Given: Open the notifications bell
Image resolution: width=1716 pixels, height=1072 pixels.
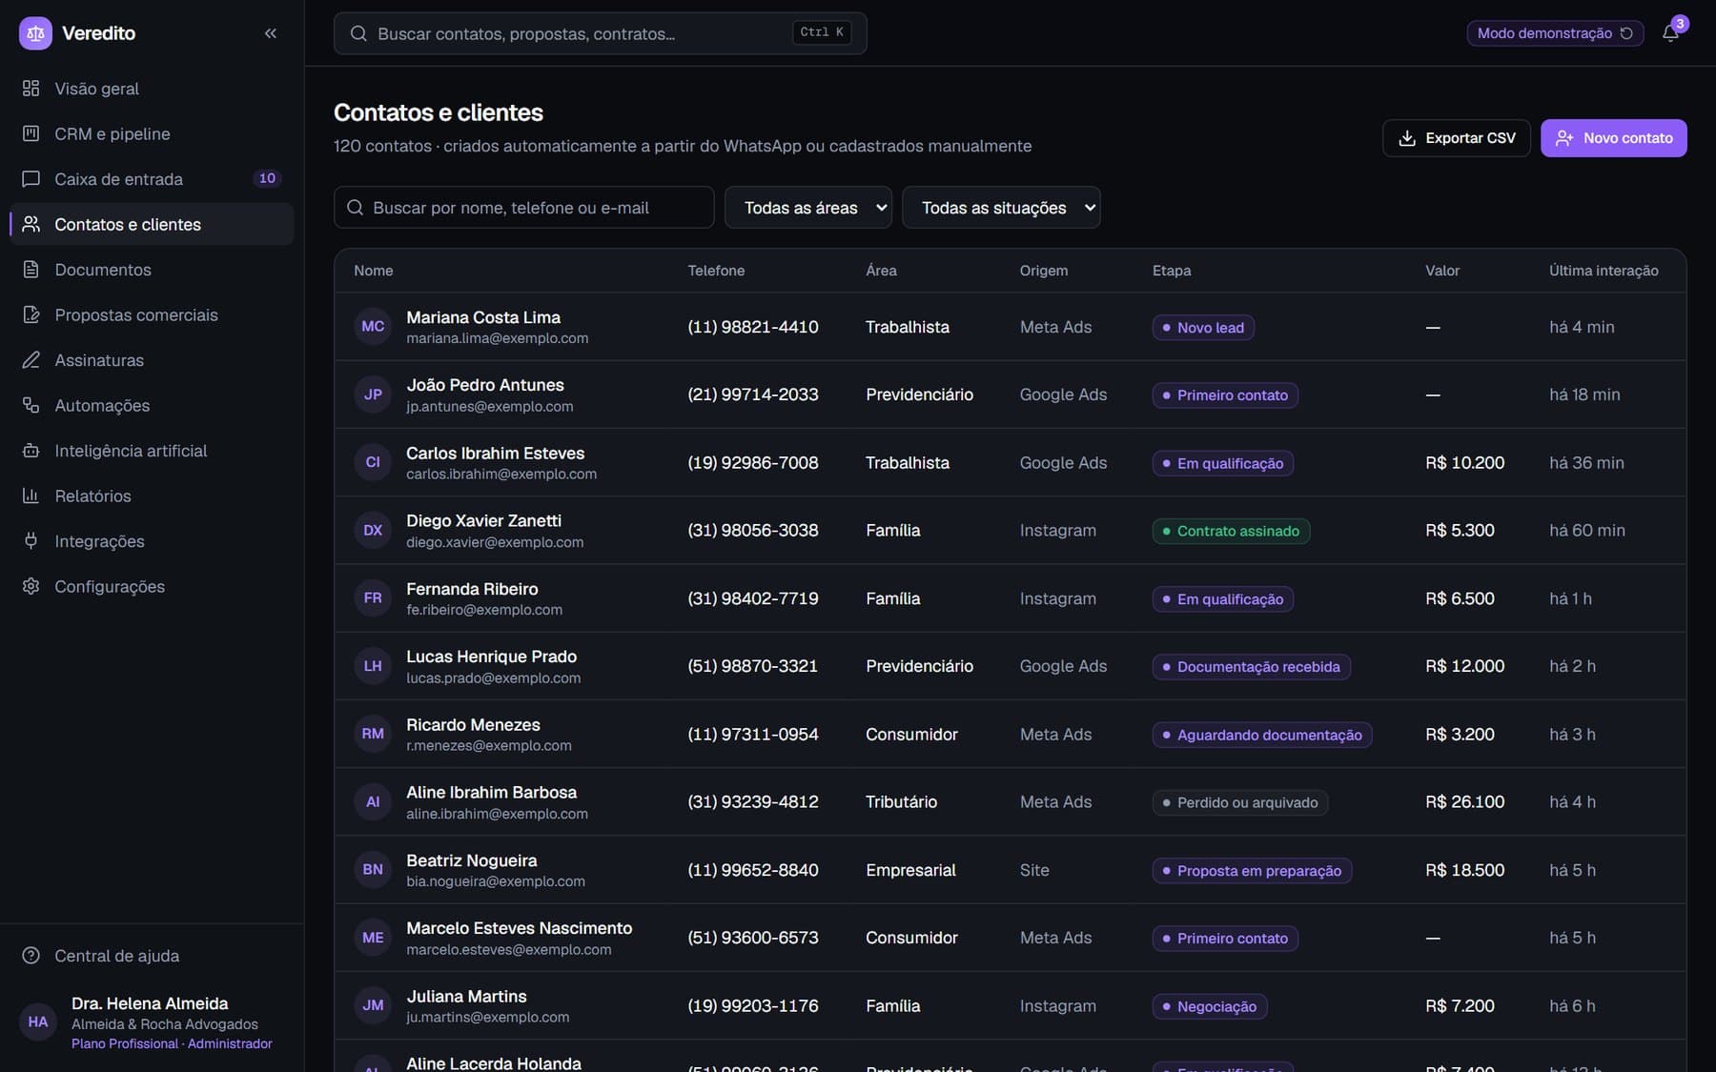Looking at the screenshot, I should [1670, 33].
